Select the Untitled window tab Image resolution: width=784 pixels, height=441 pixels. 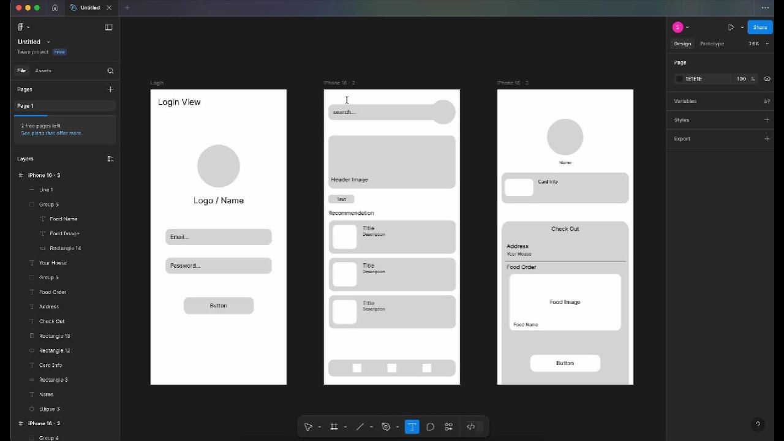tap(91, 8)
